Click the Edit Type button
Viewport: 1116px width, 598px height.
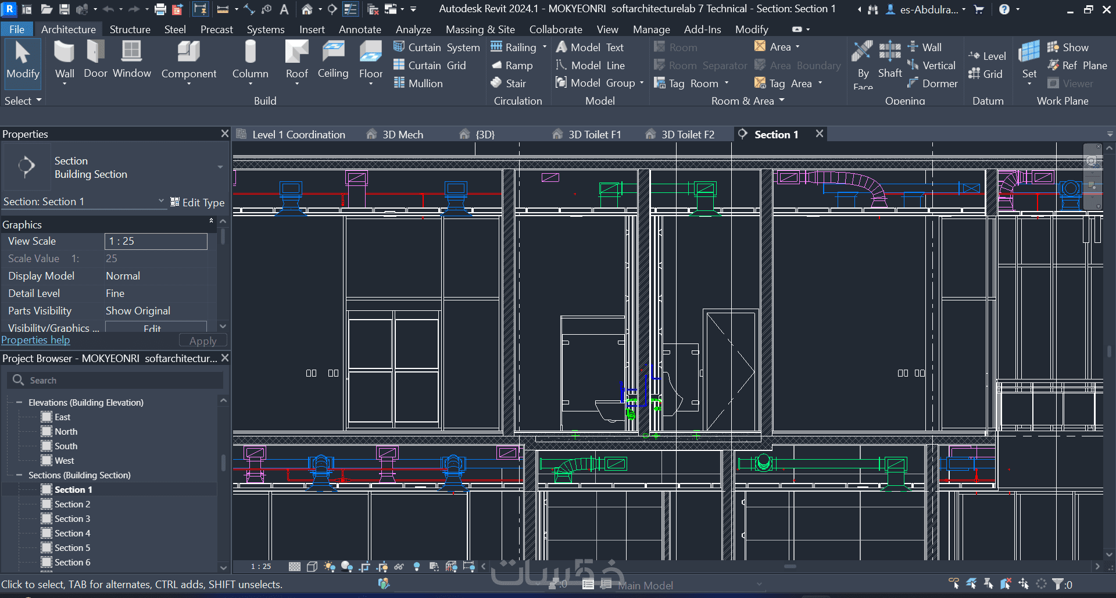(198, 202)
